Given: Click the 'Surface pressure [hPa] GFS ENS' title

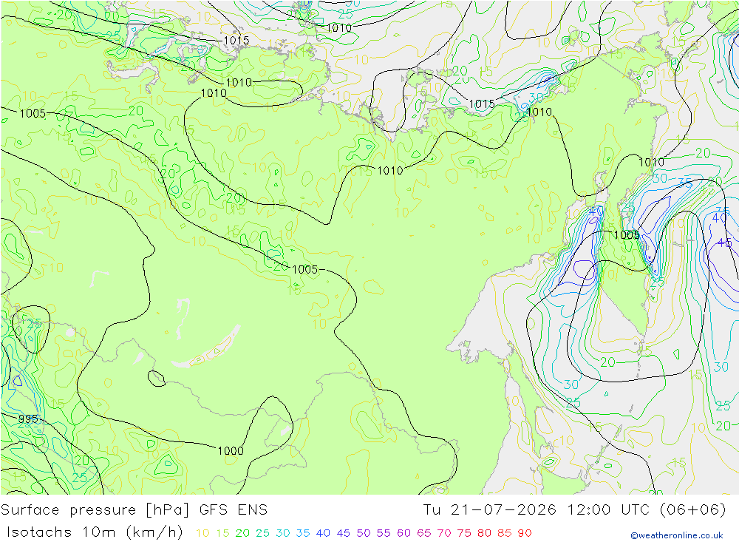Looking at the screenshot, I should point(134,510).
